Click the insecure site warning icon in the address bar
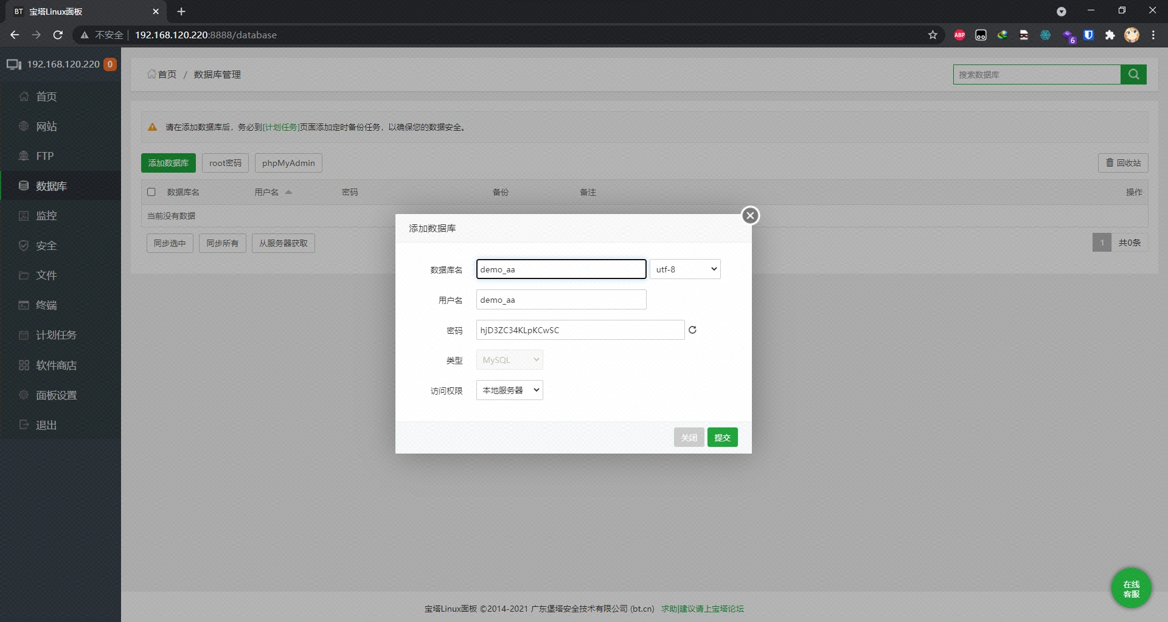 pos(85,35)
